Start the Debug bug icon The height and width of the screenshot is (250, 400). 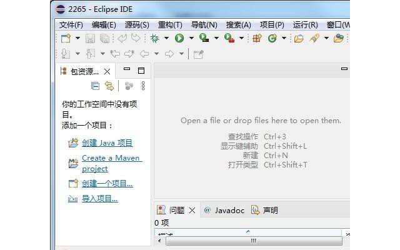tap(154, 38)
